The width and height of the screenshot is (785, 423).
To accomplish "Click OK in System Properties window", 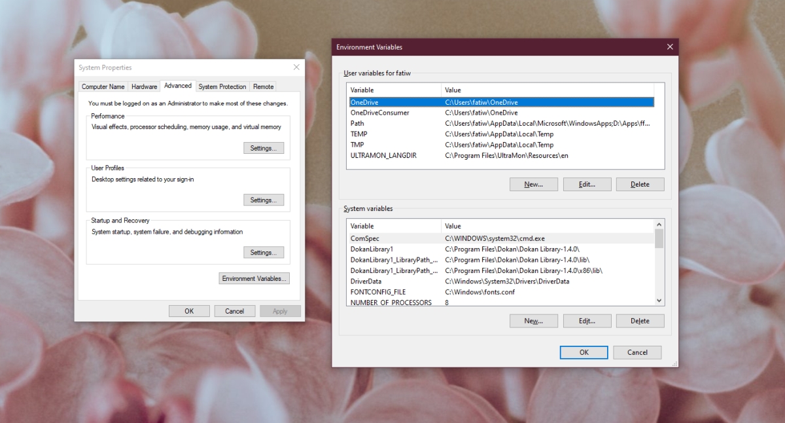I will click(189, 311).
